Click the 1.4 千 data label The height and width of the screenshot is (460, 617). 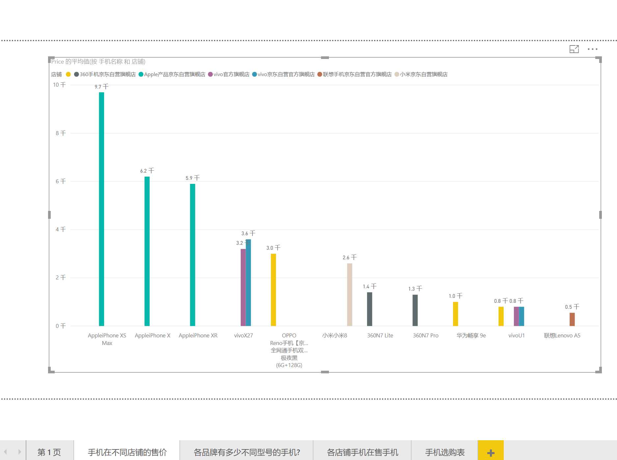coord(369,286)
